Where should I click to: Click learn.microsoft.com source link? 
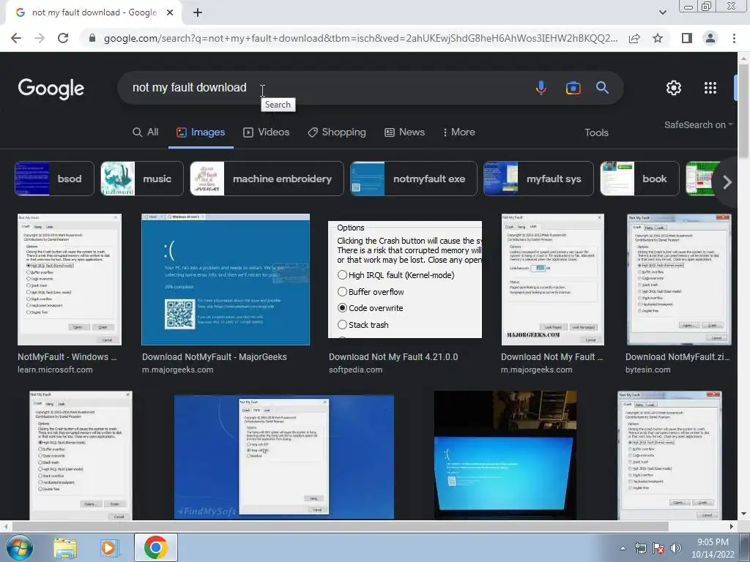coord(55,370)
